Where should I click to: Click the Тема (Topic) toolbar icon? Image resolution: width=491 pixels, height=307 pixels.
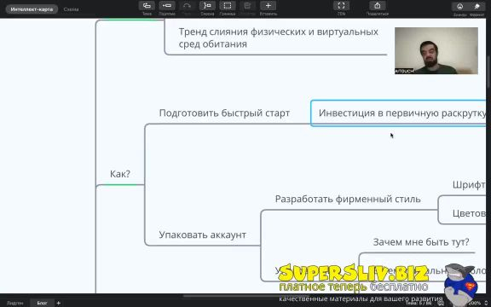[x=147, y=6]
